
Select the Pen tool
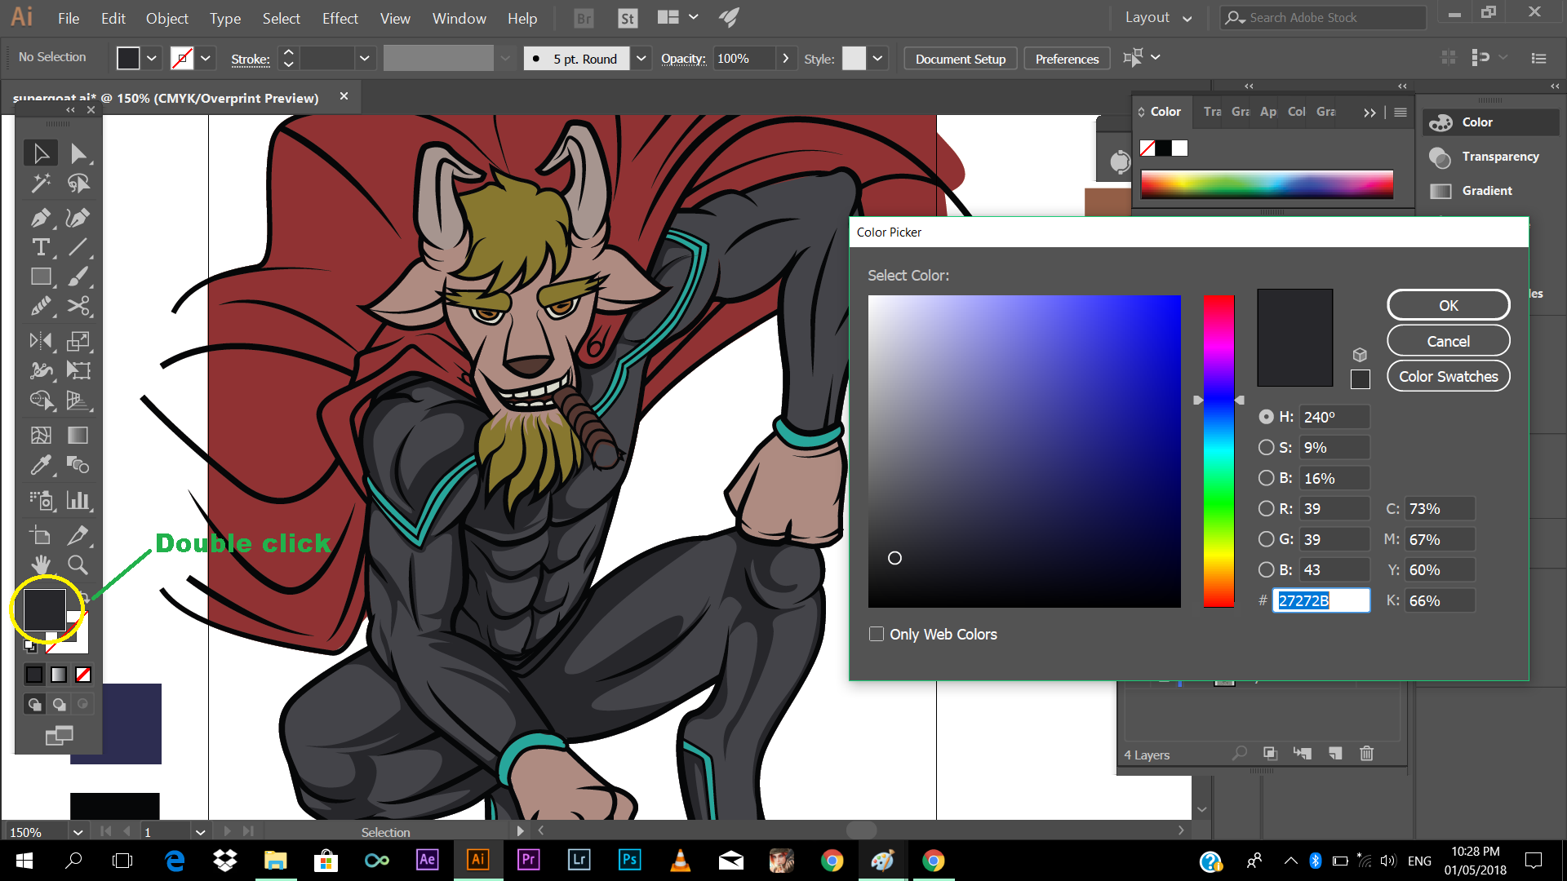point(40,218)
